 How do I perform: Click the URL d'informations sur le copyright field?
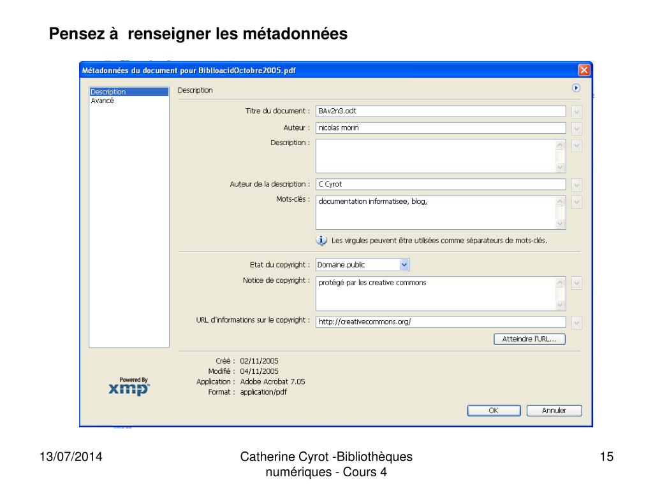tap(441, 322)
